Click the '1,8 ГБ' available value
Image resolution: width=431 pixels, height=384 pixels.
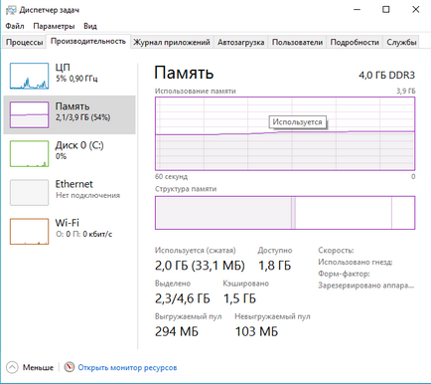pyautogui.click(x=274, y=266)
